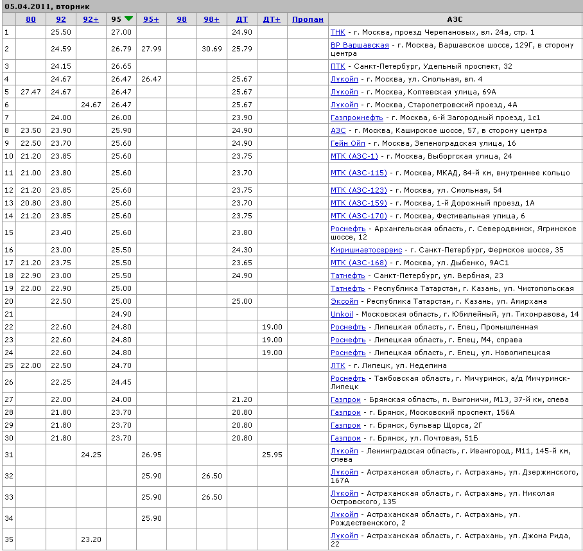Open Лукойл on Коптевская улица, 69А

tap(344, 92)
